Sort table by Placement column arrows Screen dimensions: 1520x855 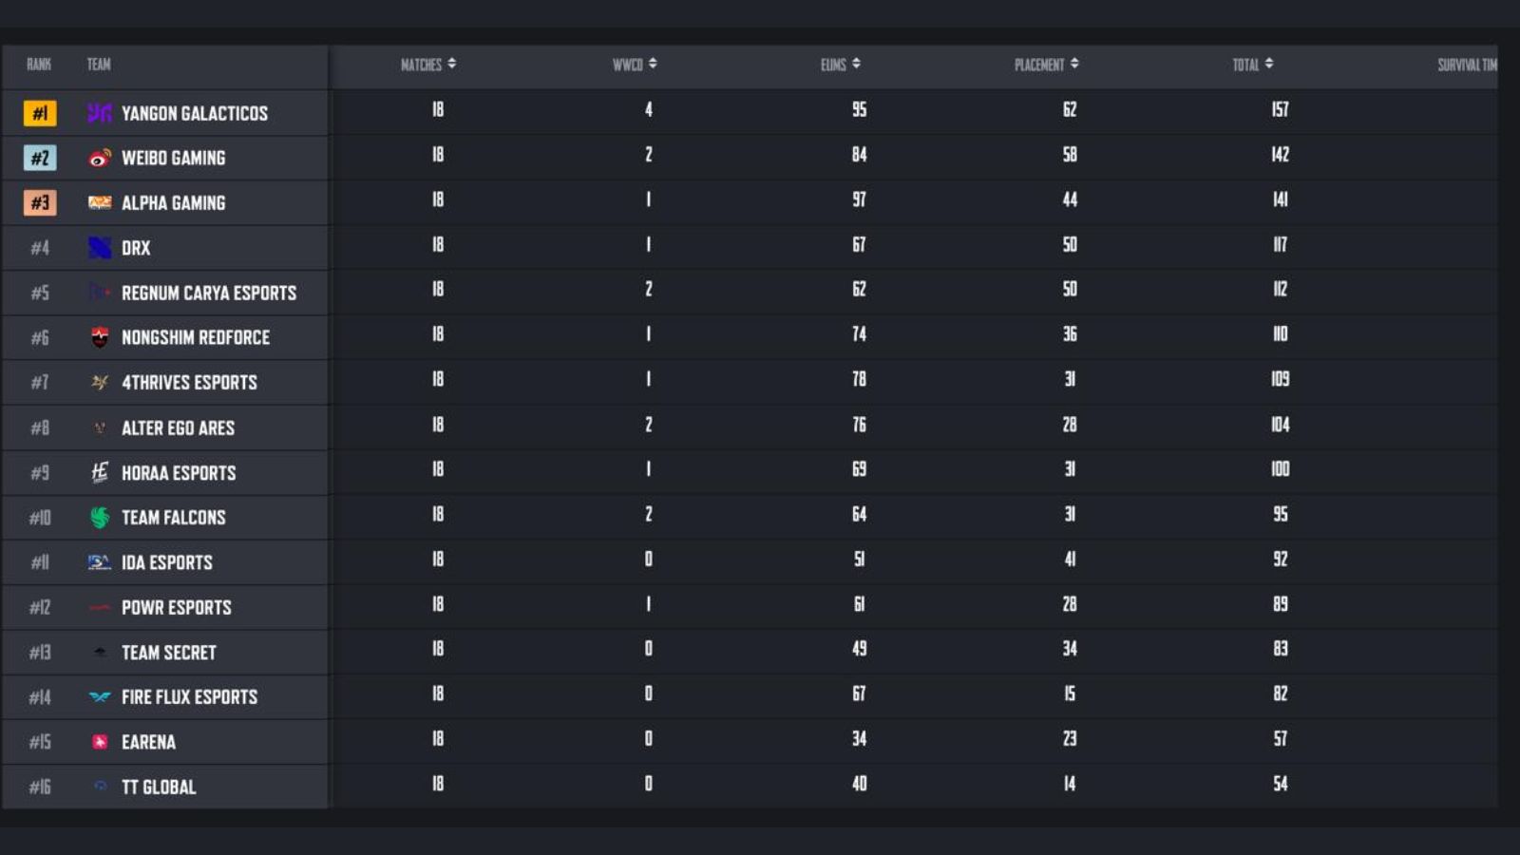(x=1074, y=64)
